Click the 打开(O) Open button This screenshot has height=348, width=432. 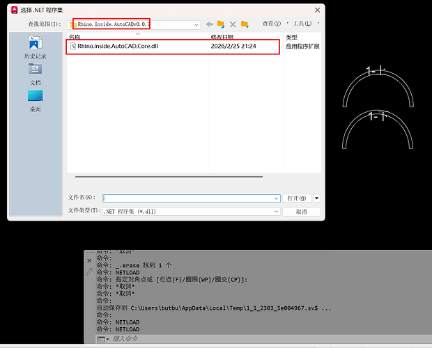coord(297,198)
